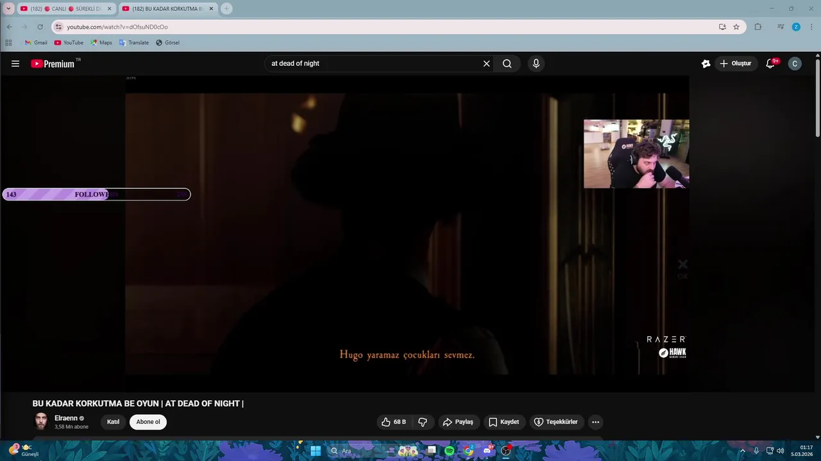Close the first CANLI tab

[x=109, y=9]
